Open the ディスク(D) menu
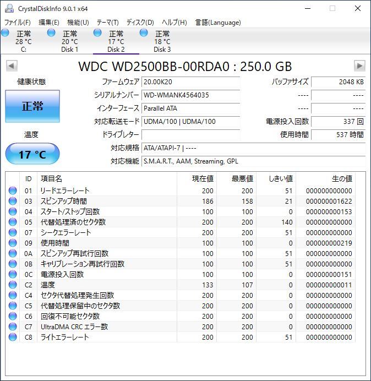Viewport: 371px width, 381px height. (x=140, y=23)
